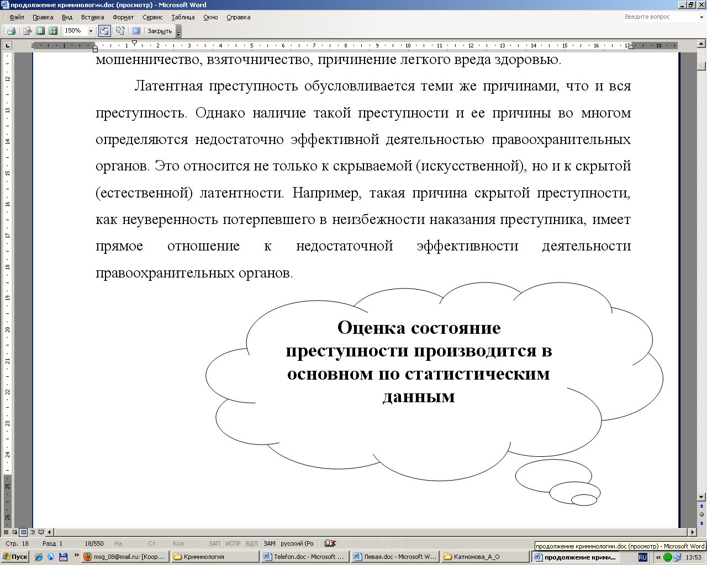707x565 pixels.
Task: Expand the help question box dropdown arrow
Action: click(701, 17)
